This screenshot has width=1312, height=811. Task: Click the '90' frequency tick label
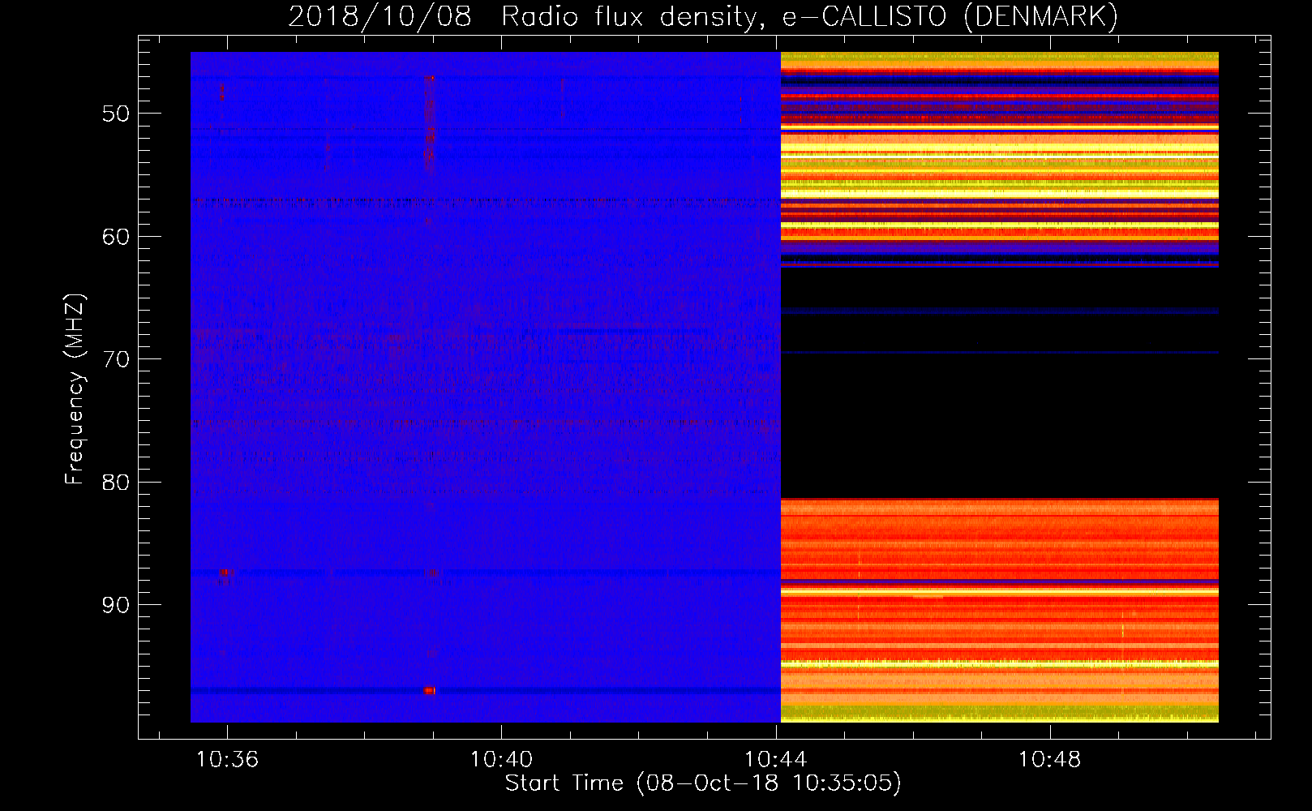(x=116, y=605)
